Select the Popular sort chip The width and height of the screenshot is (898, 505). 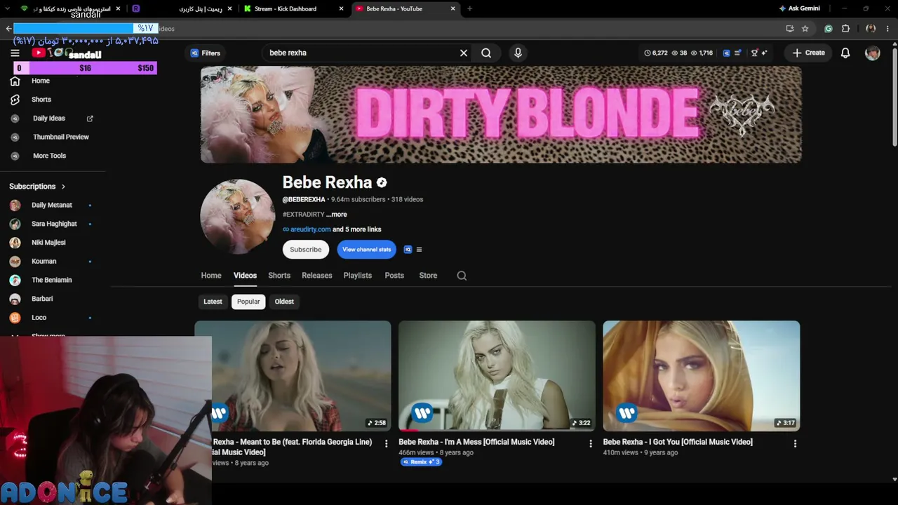[x=248, y=302]
